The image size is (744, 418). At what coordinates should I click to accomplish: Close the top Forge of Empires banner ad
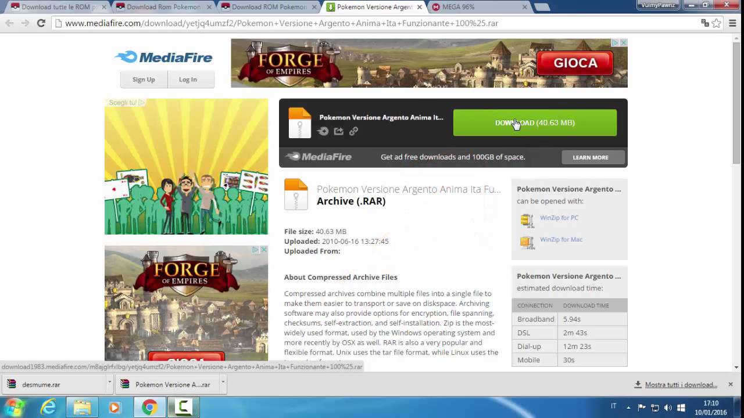(623, 43)
